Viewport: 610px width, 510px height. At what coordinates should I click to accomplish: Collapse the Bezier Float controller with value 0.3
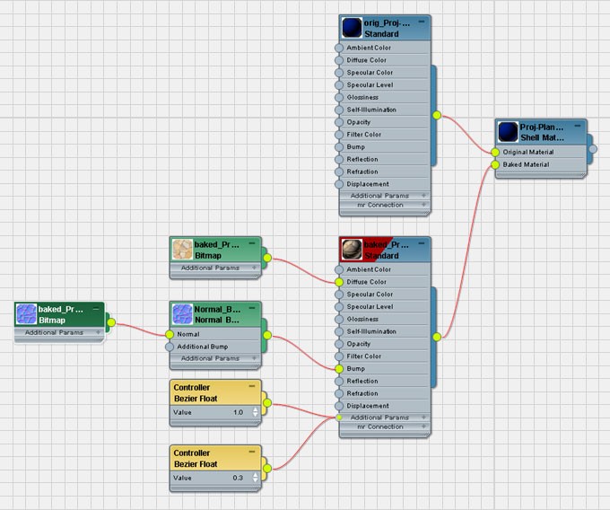tap(252, 452)
